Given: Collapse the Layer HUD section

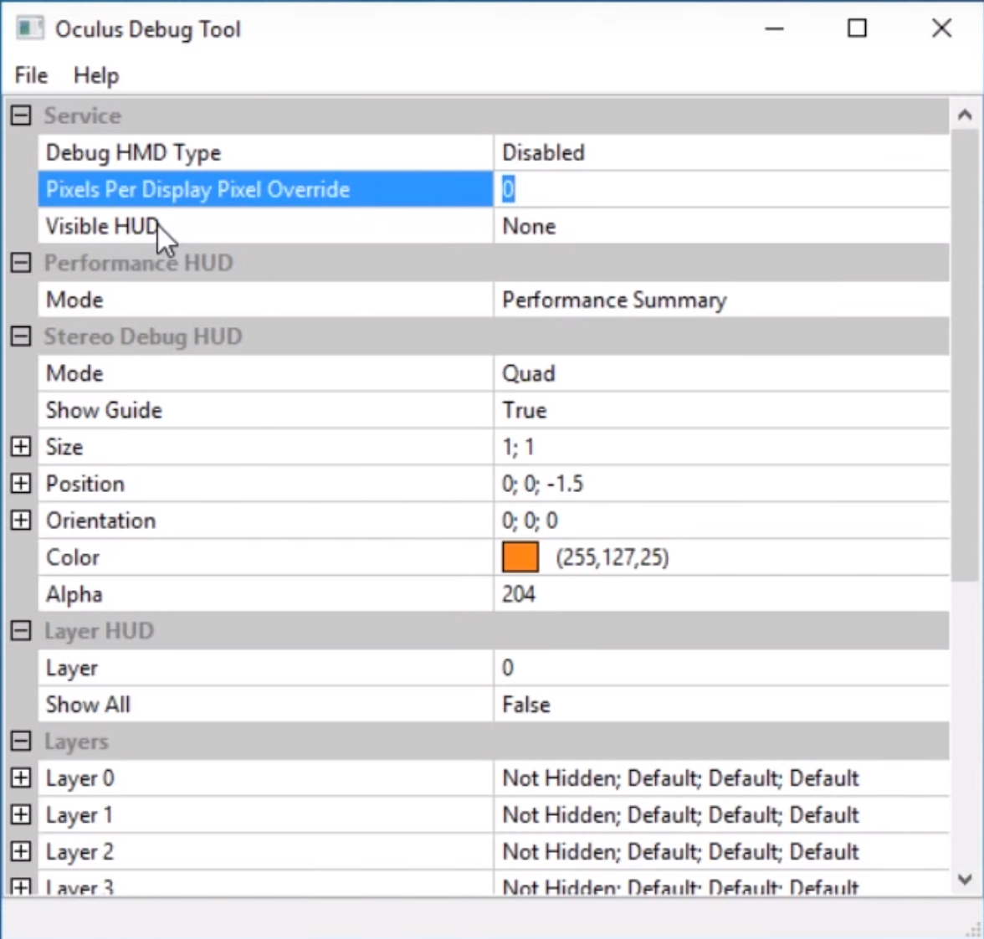Looking at the screenshot, I should pos(21,631).
